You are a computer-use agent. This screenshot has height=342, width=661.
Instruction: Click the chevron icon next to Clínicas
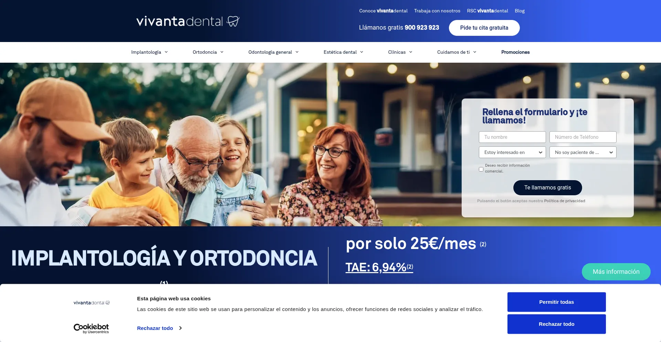[x=411, y=52]
